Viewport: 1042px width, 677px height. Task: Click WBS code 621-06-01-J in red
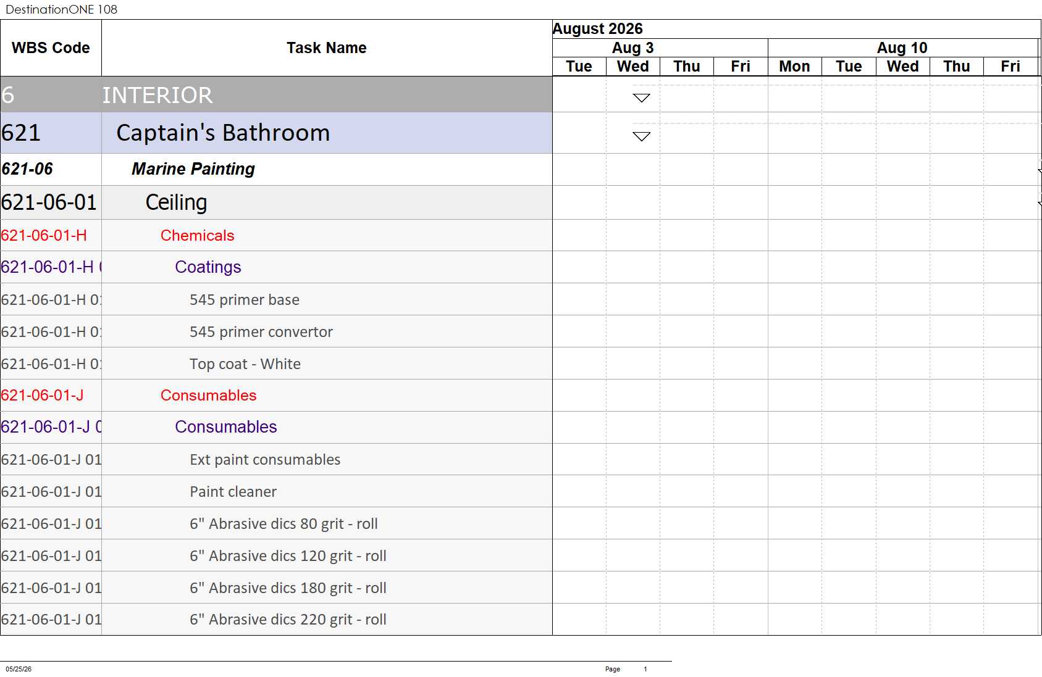point(43,395)
